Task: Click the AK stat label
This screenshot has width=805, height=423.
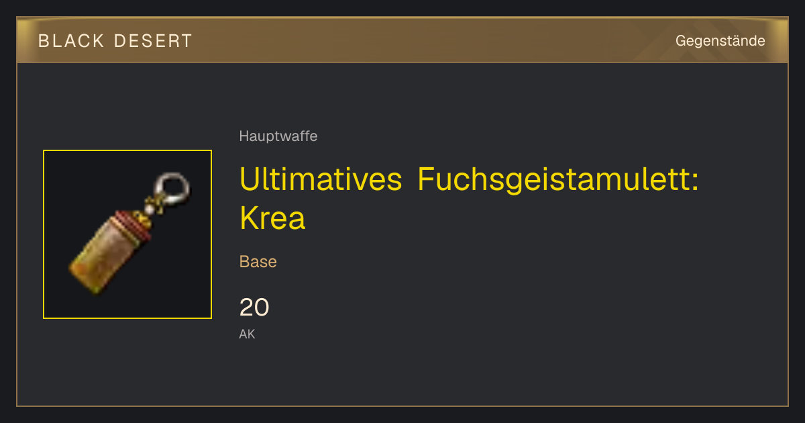Action: pos(247,334)
